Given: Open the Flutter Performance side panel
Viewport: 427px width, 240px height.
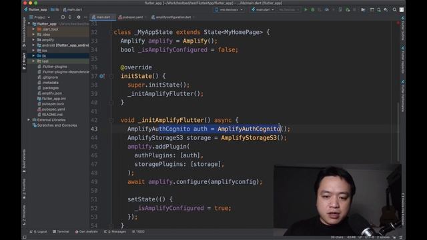Looking at the screenshot, I should tap(403, 96).
